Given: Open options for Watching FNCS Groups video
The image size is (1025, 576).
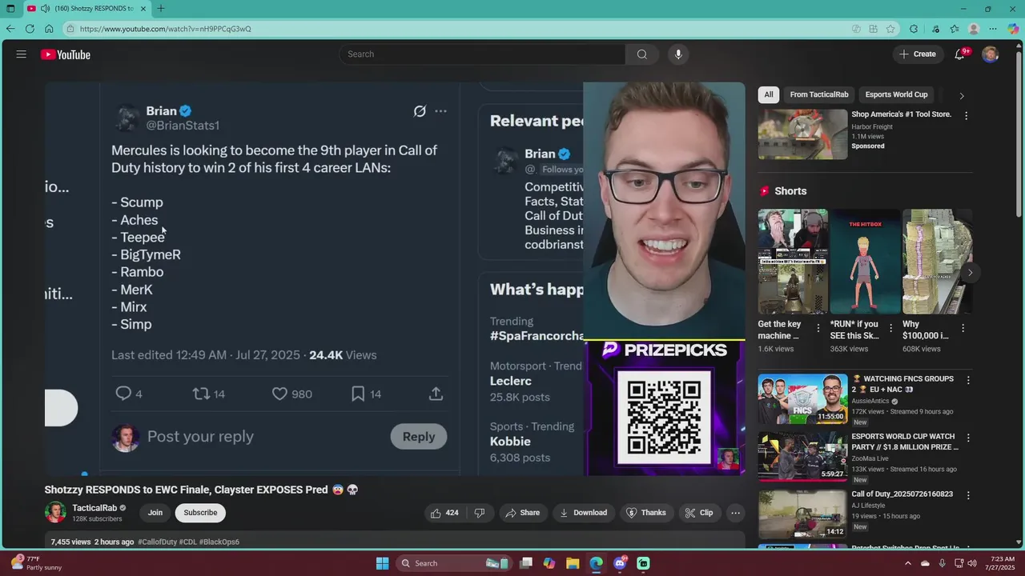Looking at the screenshot, I should [x=968, y=380].
